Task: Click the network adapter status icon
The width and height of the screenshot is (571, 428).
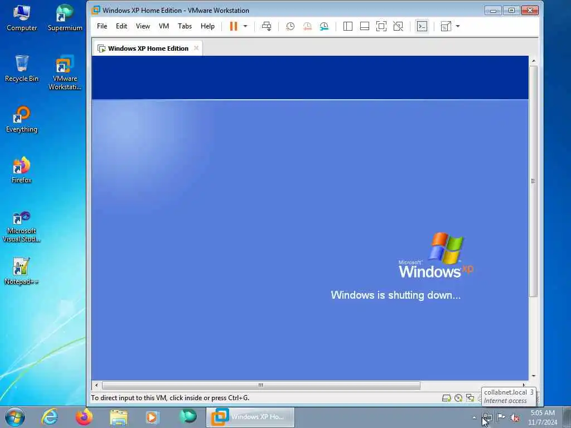Action: coord(470,398)
